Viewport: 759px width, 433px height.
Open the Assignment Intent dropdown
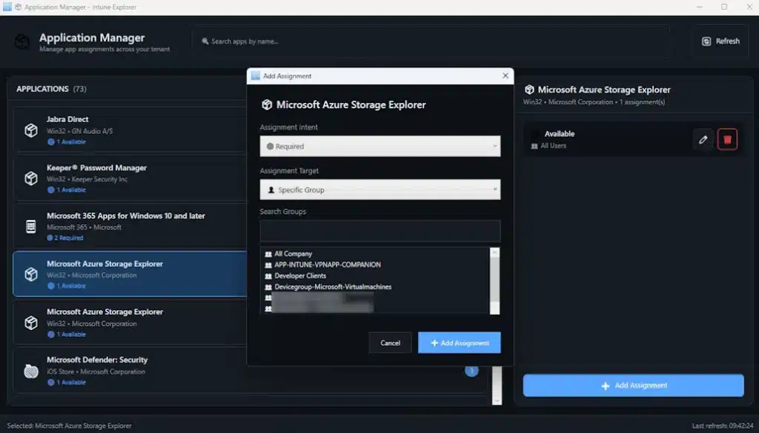point(379,147)
